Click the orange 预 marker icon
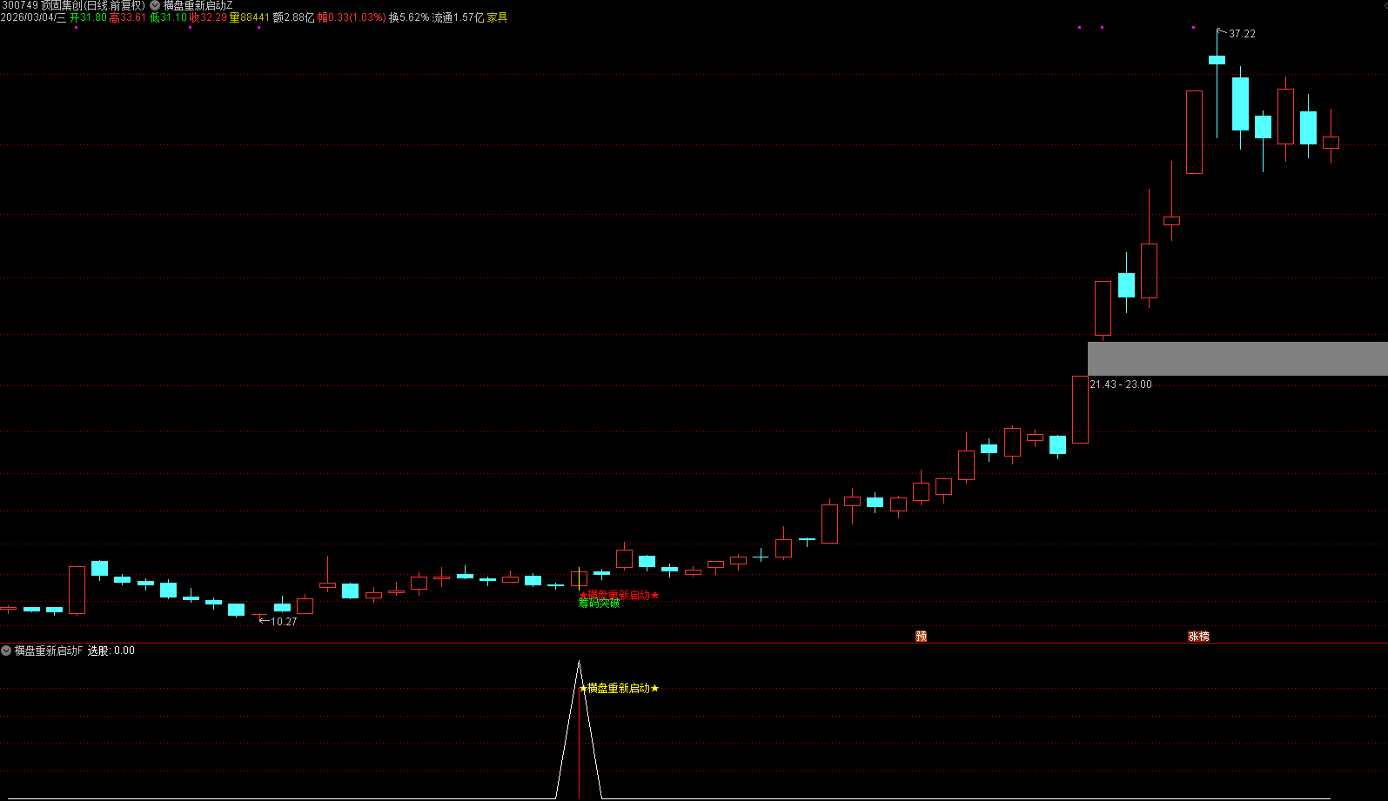Viewport: 1388px width, 801px height. tap(921, 637)
